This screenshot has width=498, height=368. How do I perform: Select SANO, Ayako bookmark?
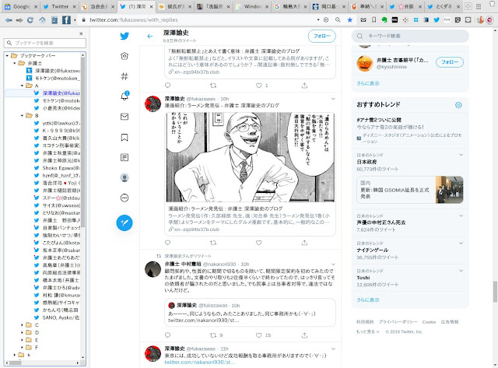coord(57,317)
